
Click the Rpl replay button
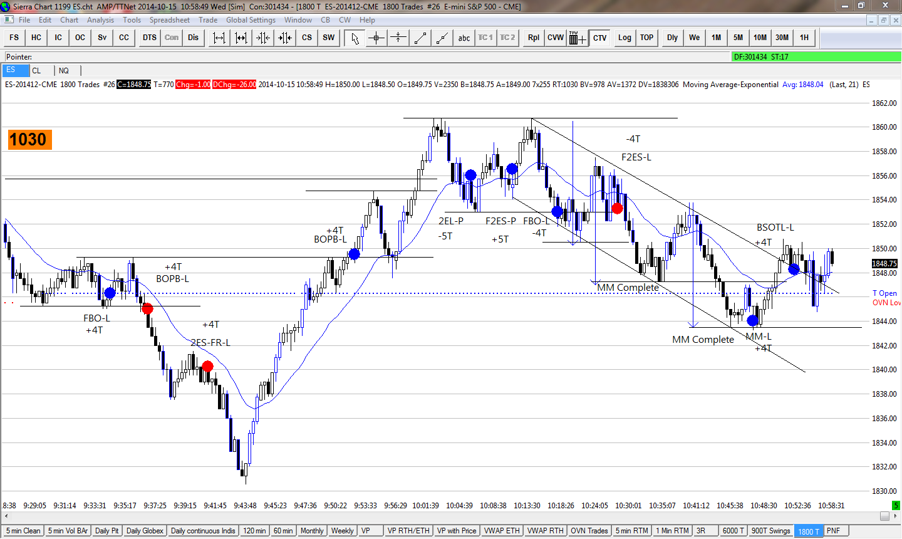tap(534, 38)
